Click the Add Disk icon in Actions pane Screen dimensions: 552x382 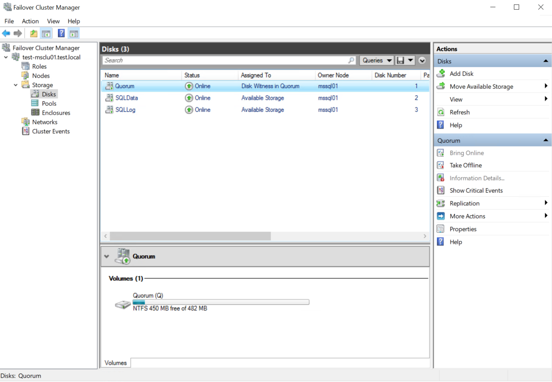coord(441,73)
